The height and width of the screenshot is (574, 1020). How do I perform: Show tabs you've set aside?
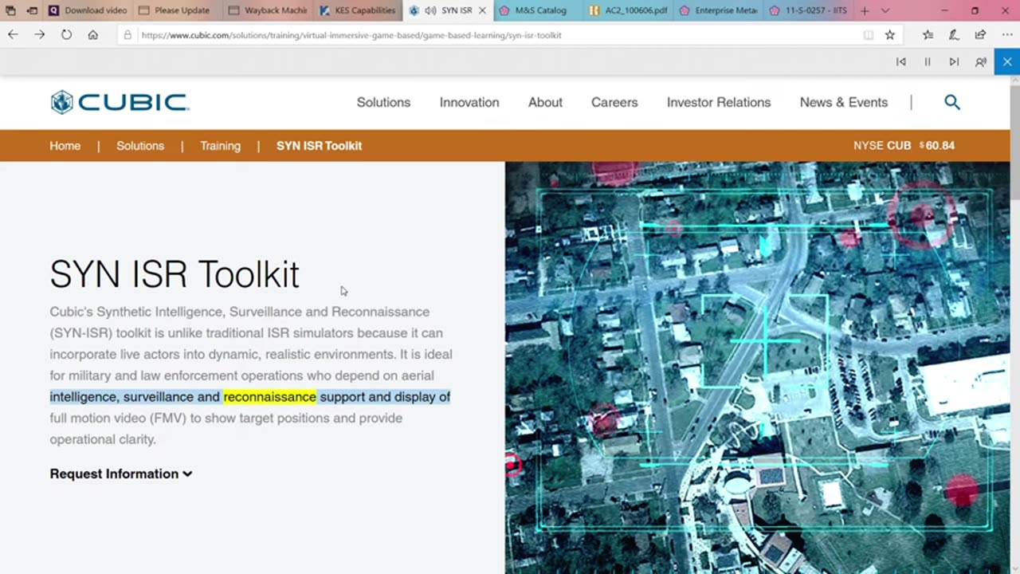[10, 10]
